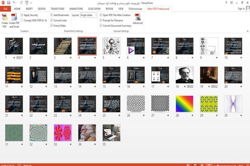Select slide 33 pink spiral thumbnail

pyautogui.click(x=62, y=133)
